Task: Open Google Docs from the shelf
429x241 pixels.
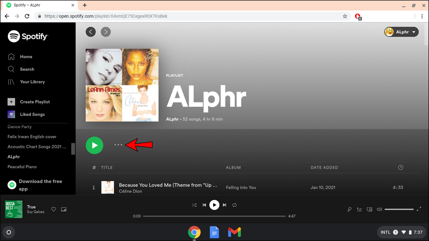Action: (x=214, y=232)
